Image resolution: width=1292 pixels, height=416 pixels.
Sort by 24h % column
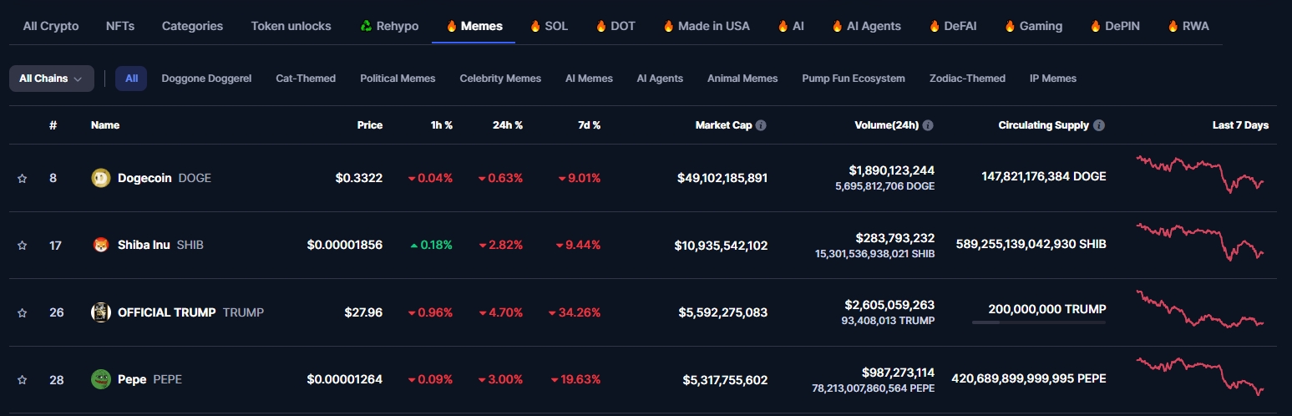click(508, 125)
